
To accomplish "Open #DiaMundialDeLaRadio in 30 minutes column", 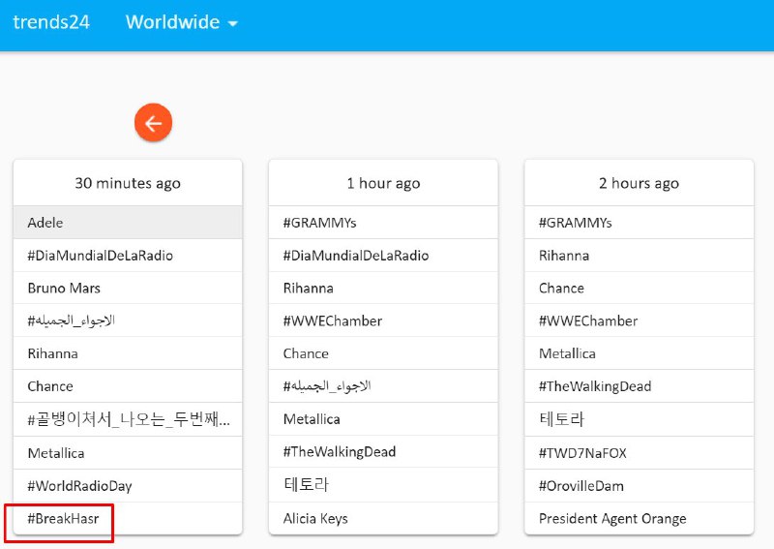I will pyautogui.click(x=100, y=256).
